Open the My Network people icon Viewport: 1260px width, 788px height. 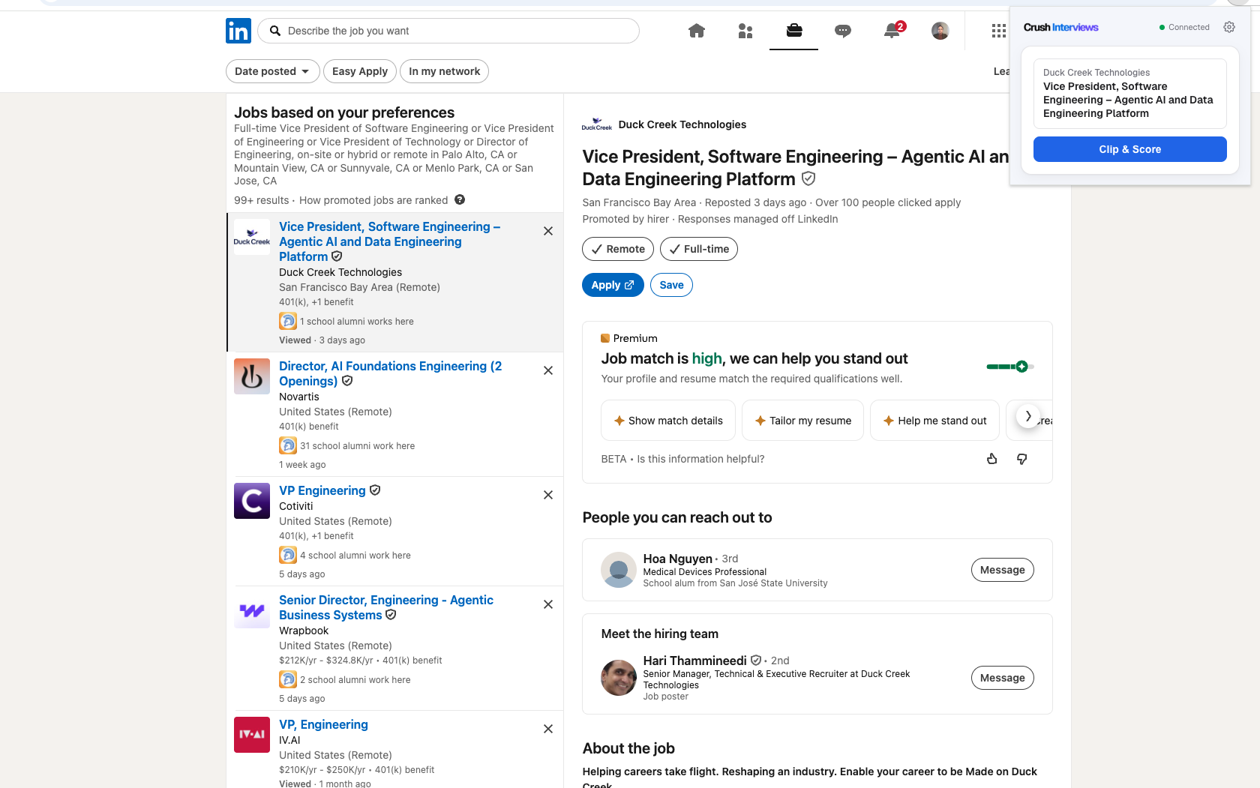(745, 31)
